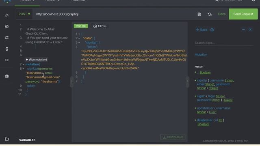Click the Run mutation button
Viewport: 260px width, 146px height.
coord(36,60)
